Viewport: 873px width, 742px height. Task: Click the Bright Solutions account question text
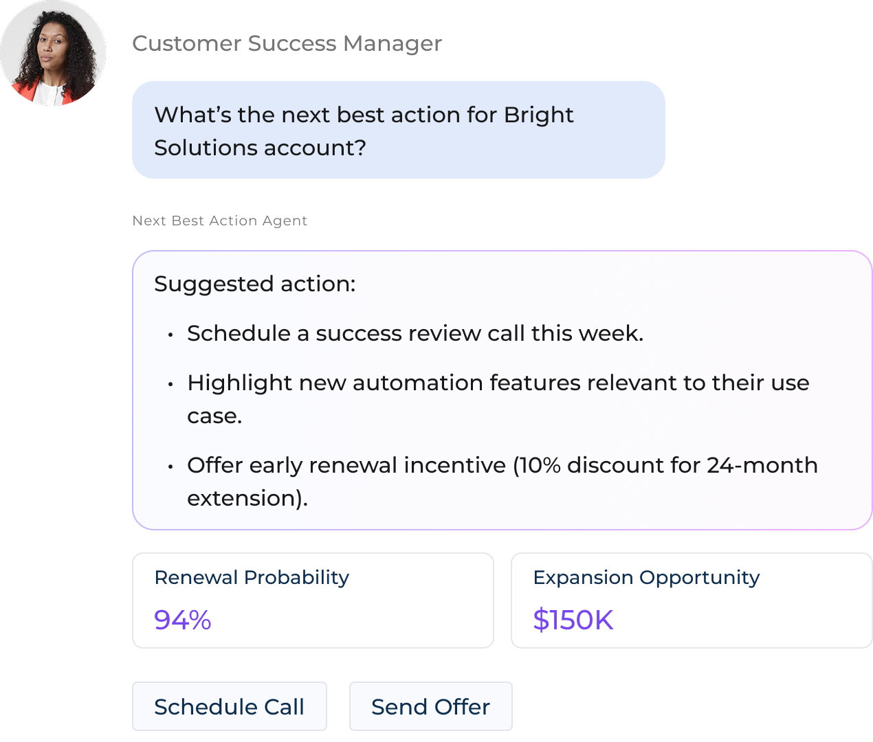coord(364,131)
